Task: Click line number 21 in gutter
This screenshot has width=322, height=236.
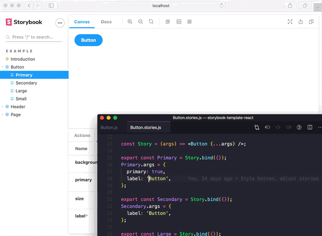Action: (x=110, y=199)
